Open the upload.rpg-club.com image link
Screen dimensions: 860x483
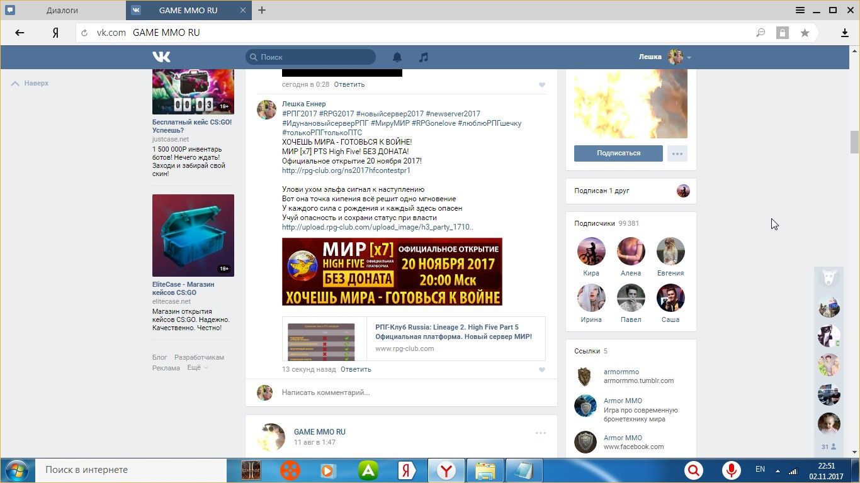tap(378, 227)
